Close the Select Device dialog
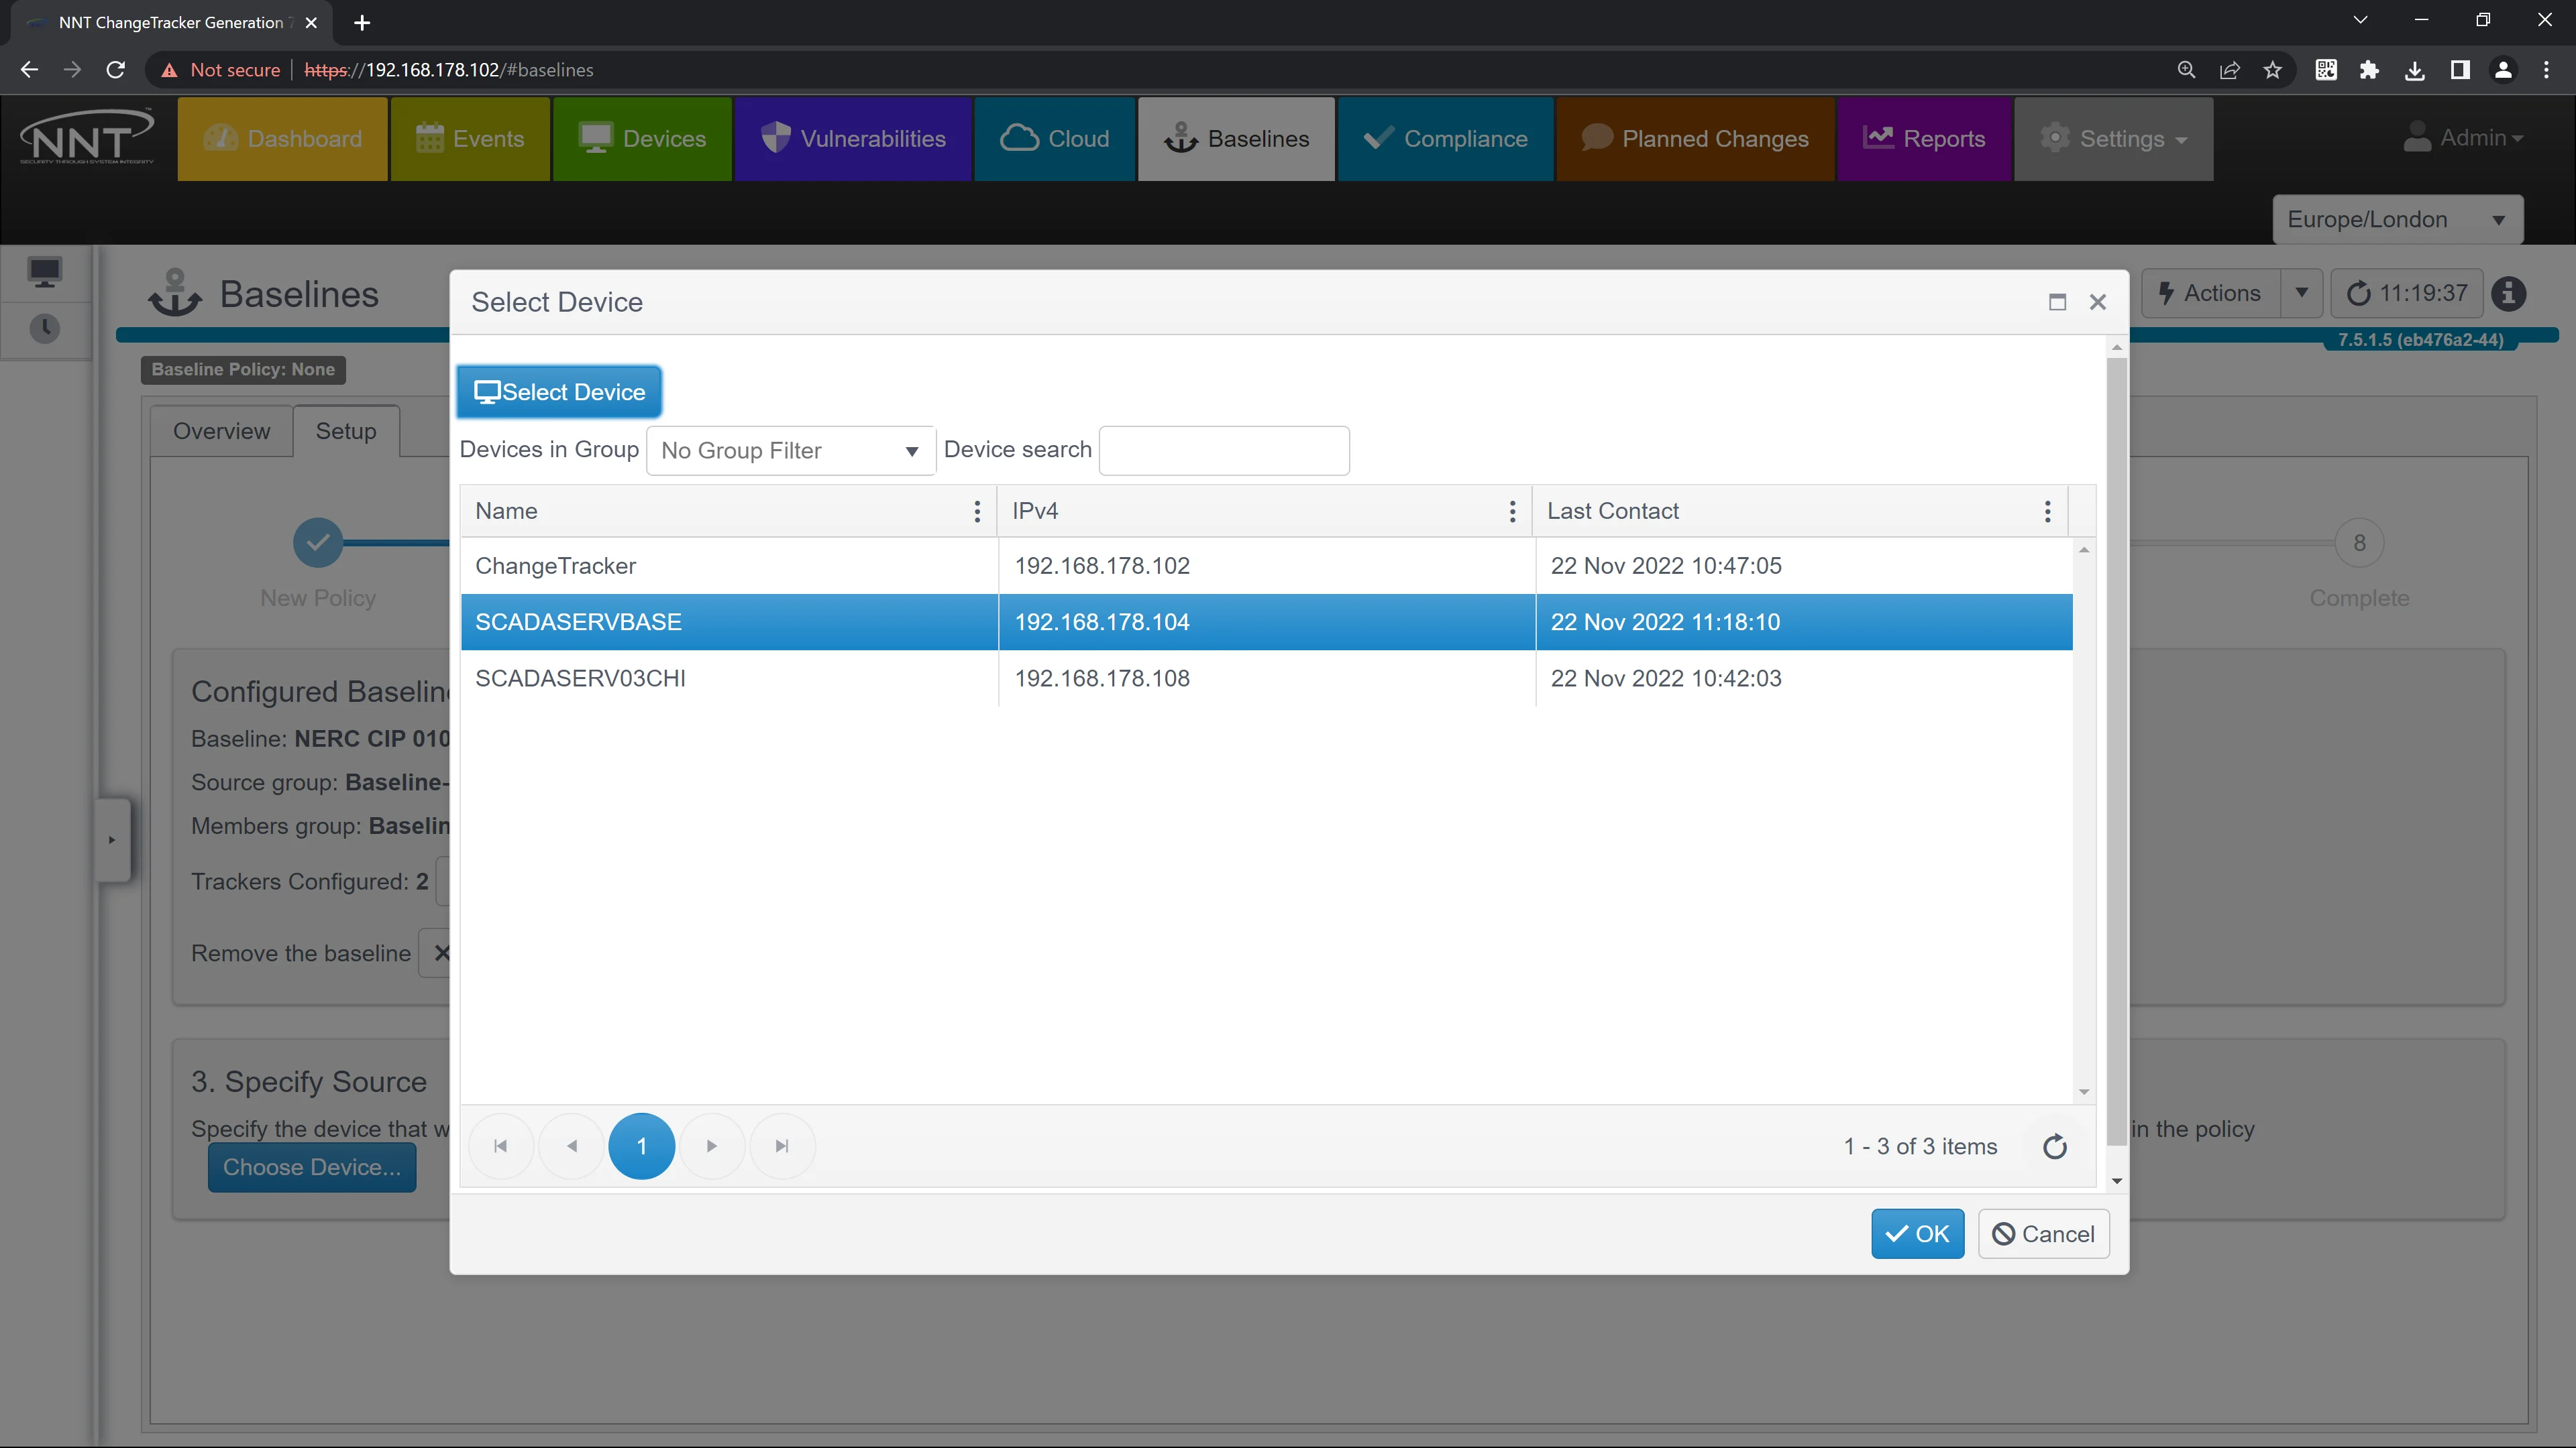 pyautogui.click(x=2098, y=302)
